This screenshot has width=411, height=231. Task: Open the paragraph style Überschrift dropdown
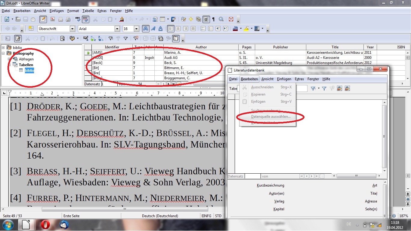(x=72, y=29)
